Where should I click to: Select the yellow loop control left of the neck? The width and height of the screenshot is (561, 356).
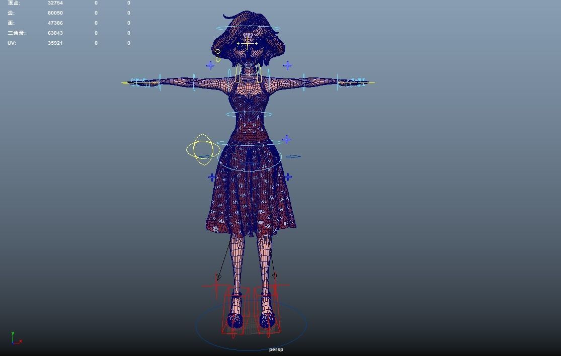pyautogui.click(x=238, y=73)
